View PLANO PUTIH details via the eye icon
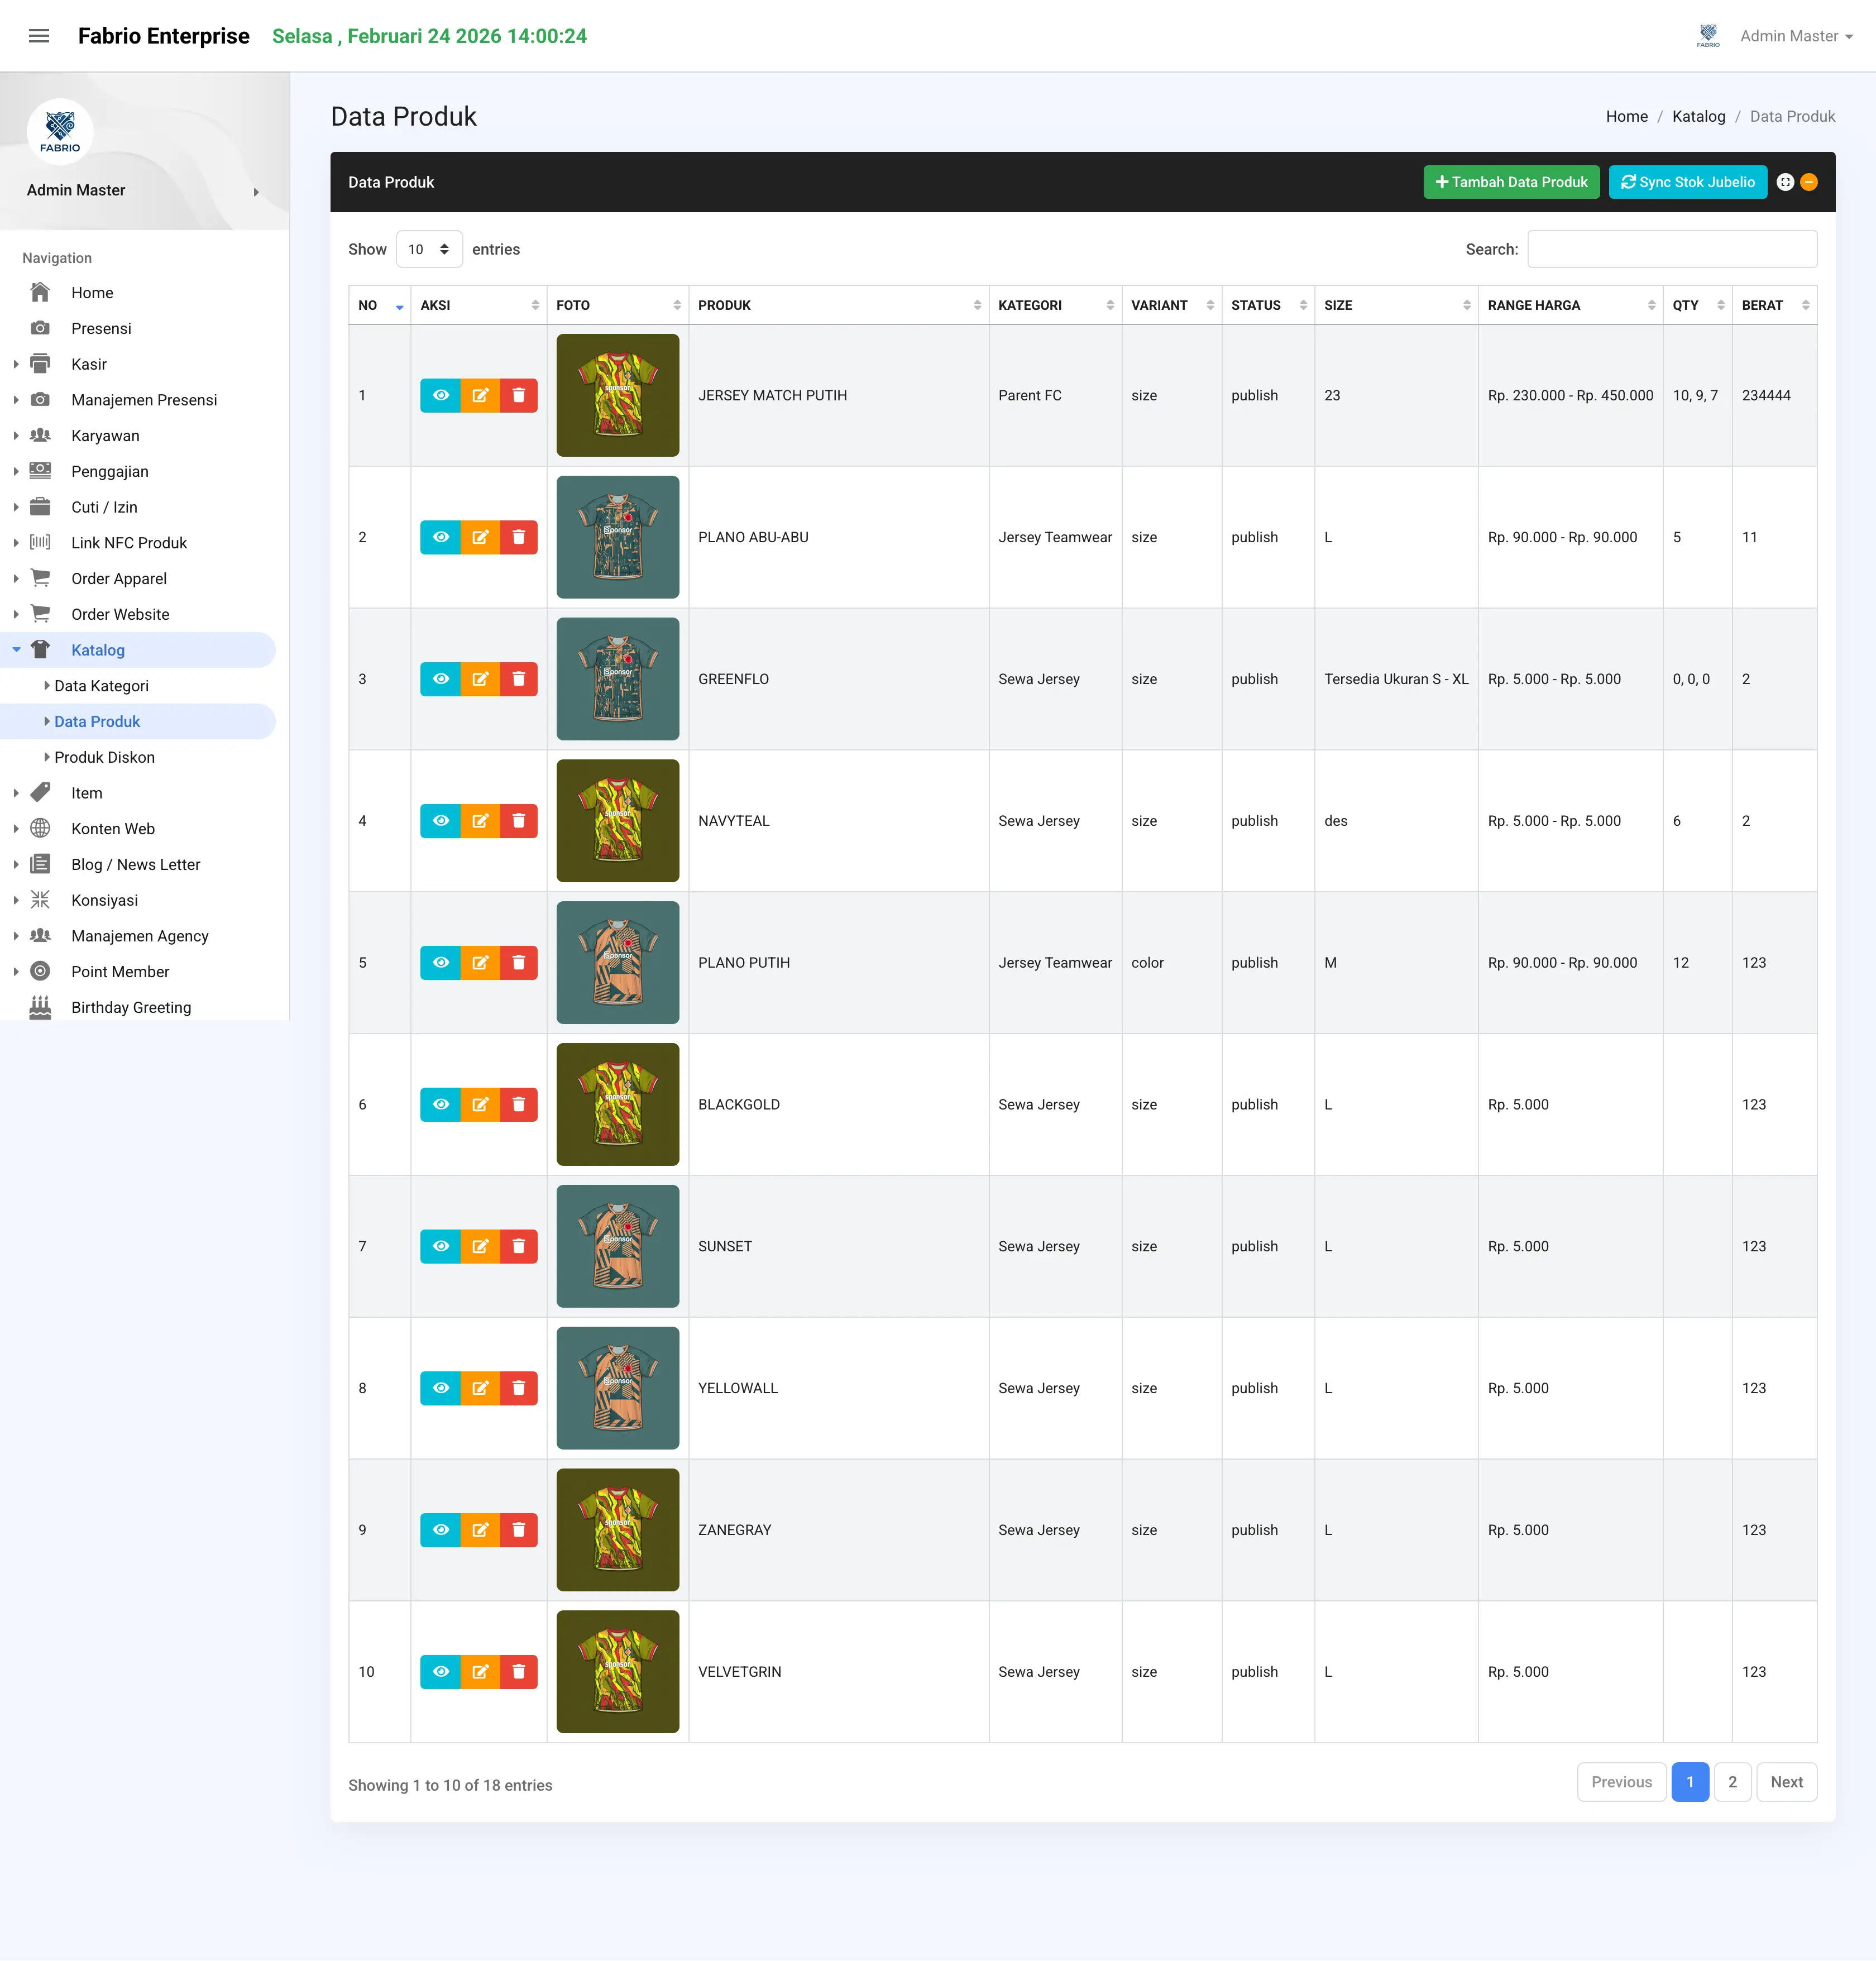1876x1961 pixels. [441, 963]
